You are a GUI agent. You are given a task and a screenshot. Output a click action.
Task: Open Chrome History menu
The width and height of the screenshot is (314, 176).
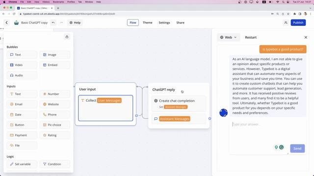(46, 2)
